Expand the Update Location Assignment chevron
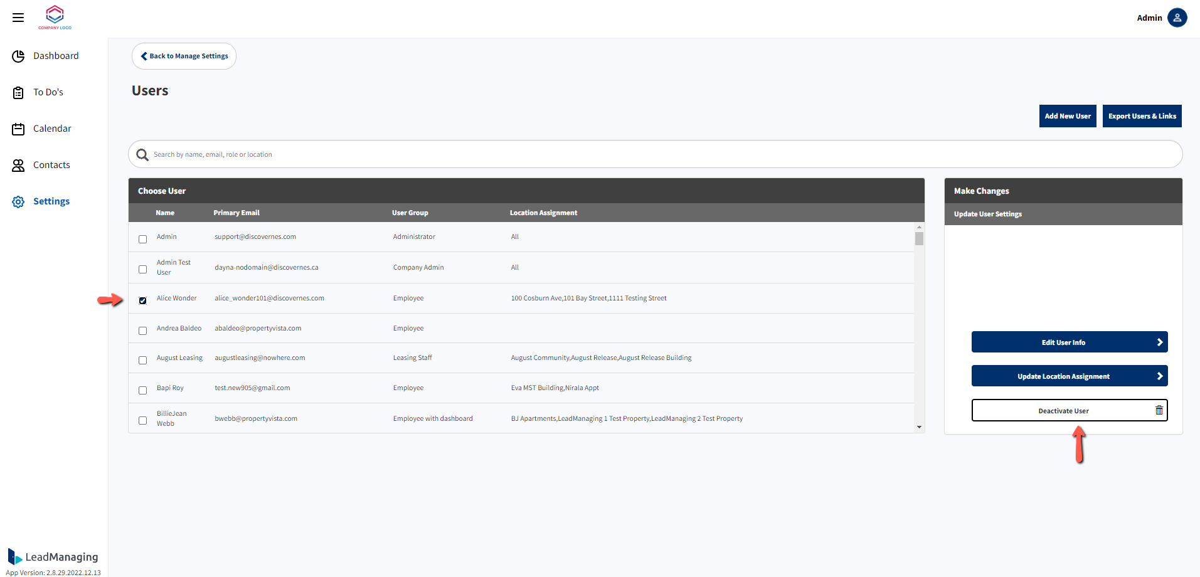Image resolution: width=1200 pixels, height=577 pixels. (x=1160, y=376)
